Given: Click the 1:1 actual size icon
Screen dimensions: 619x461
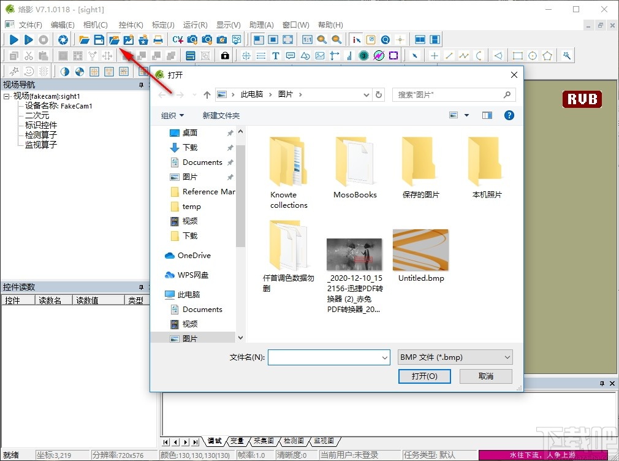Looking at the screenshot, I should click(x=307, y=39).
